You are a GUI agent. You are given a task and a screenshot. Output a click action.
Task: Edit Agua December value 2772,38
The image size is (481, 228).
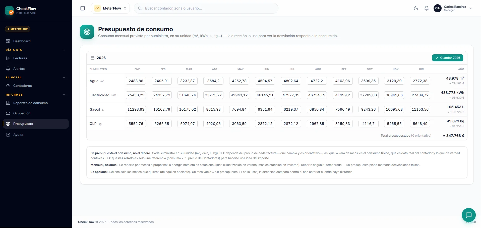pos(420,81)
